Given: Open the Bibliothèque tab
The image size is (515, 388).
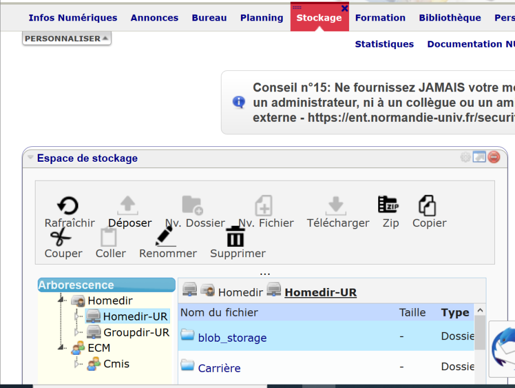Looking at the screenshot, I should coord(450,18).
